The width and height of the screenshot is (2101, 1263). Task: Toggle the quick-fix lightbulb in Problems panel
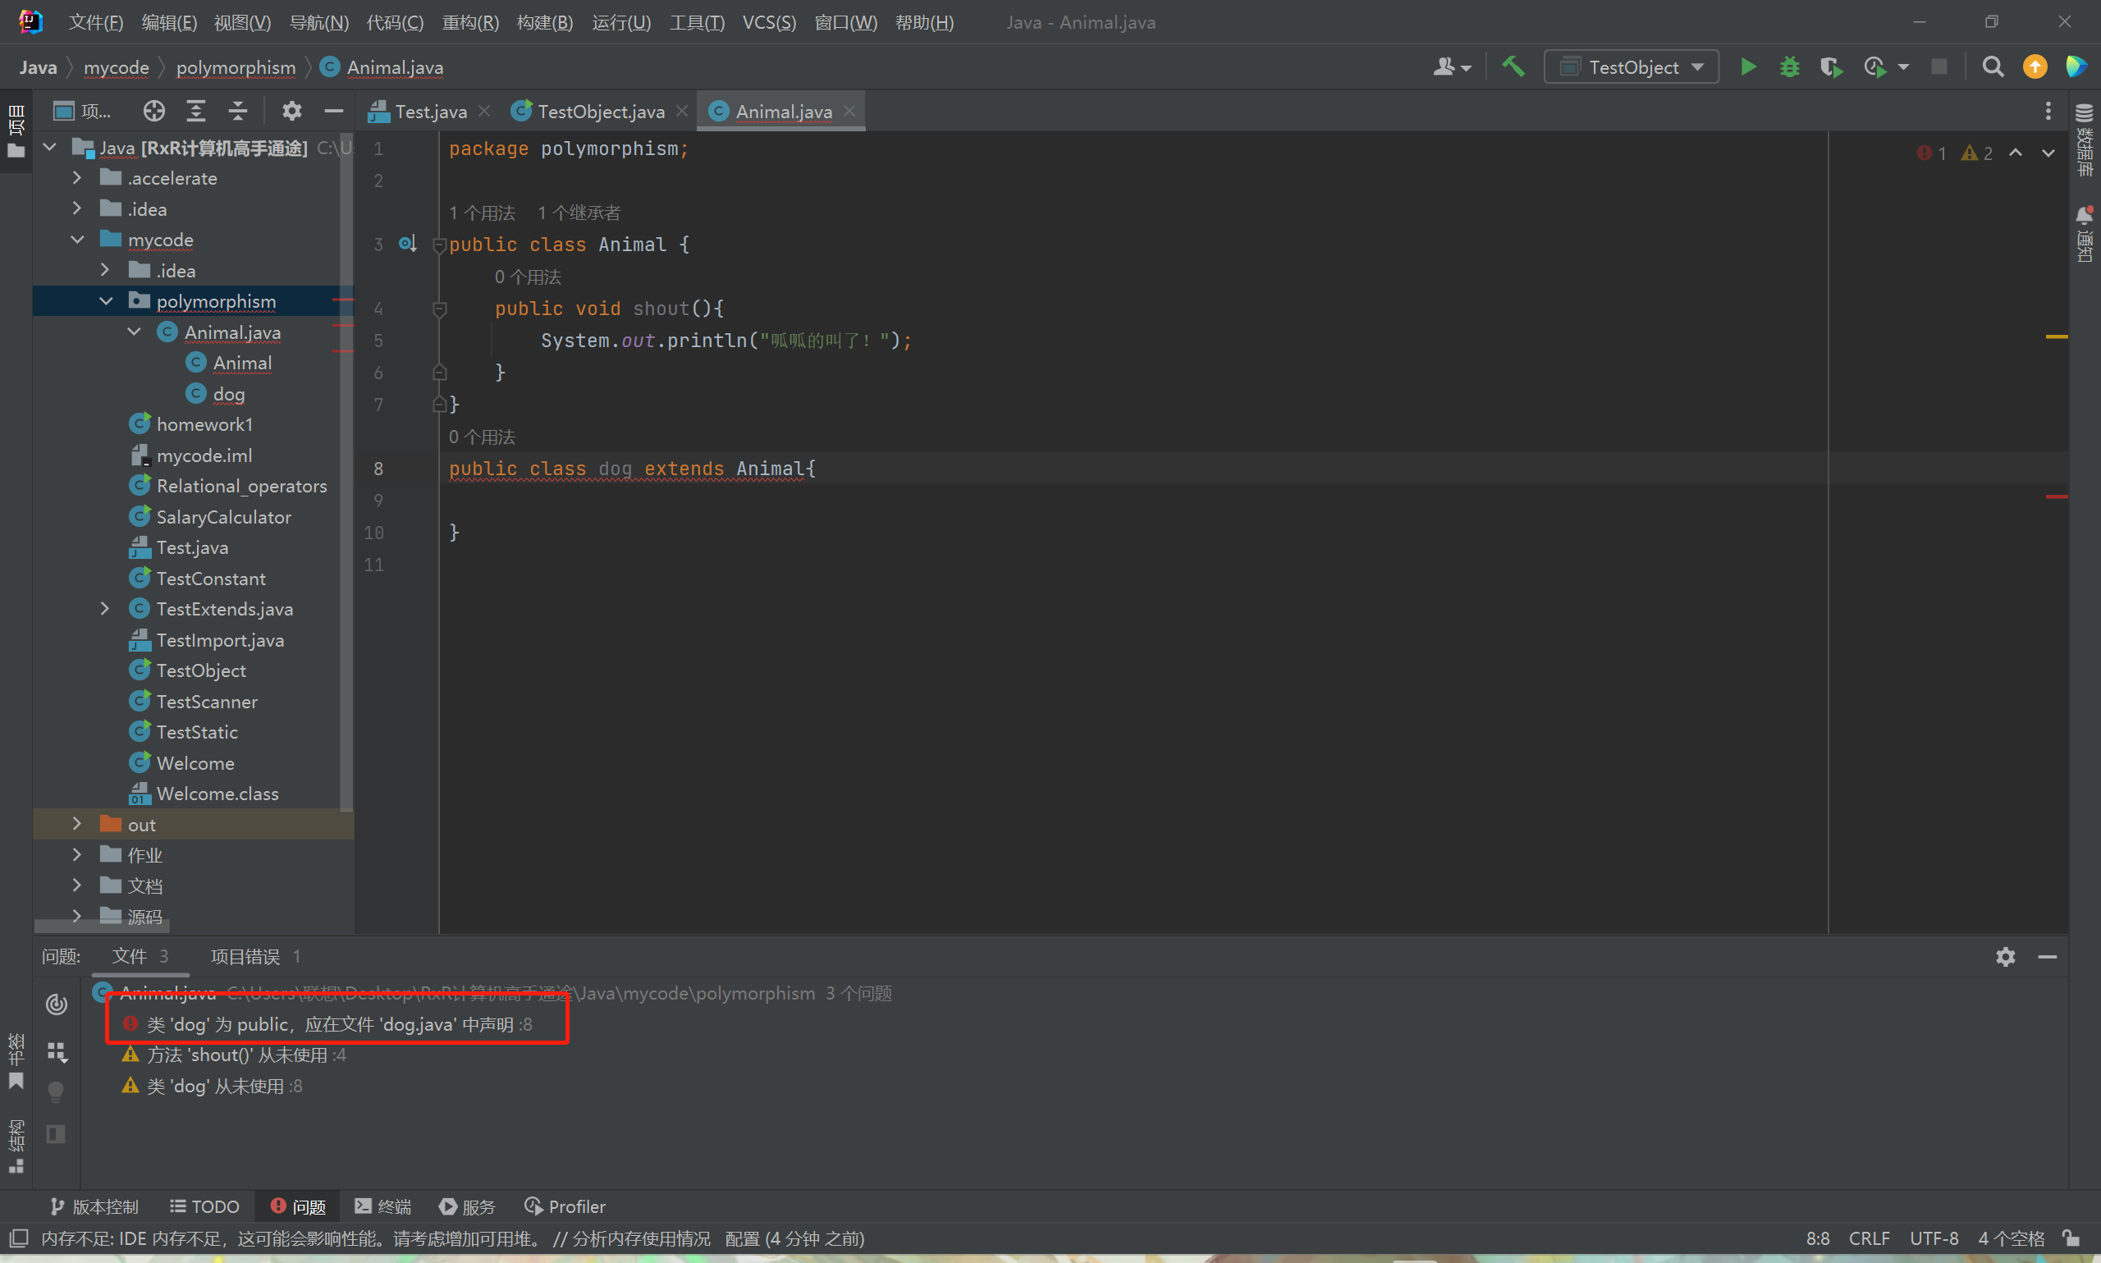coord(56,1092)
